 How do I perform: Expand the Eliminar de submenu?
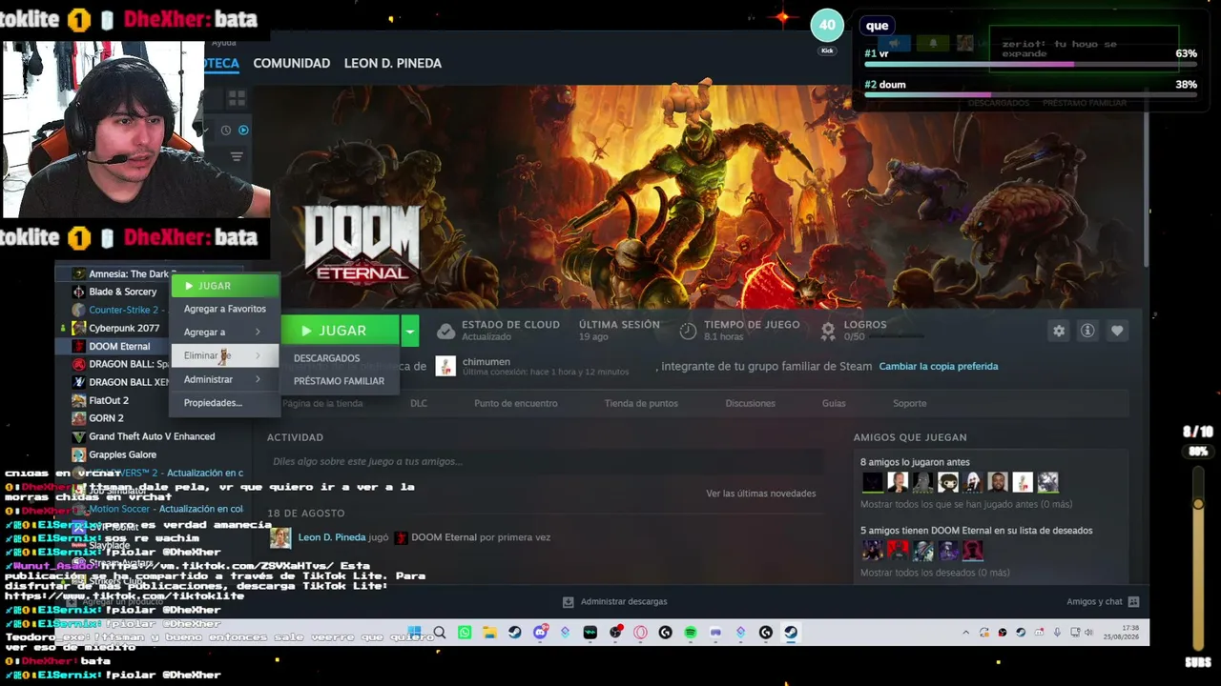(x=225, y=355)
